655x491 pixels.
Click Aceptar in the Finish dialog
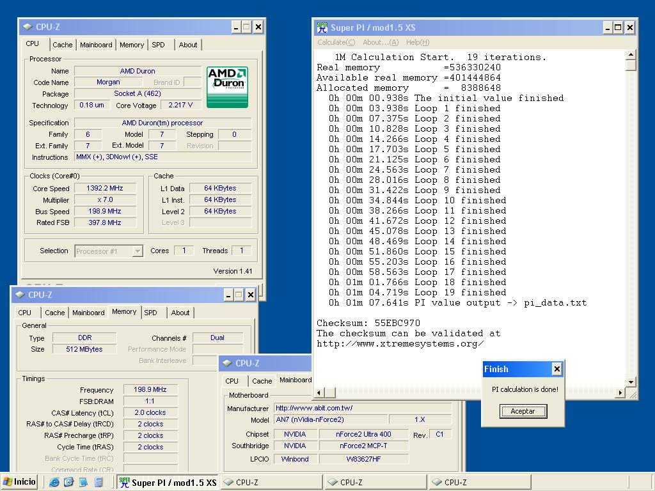coord(523,411)
